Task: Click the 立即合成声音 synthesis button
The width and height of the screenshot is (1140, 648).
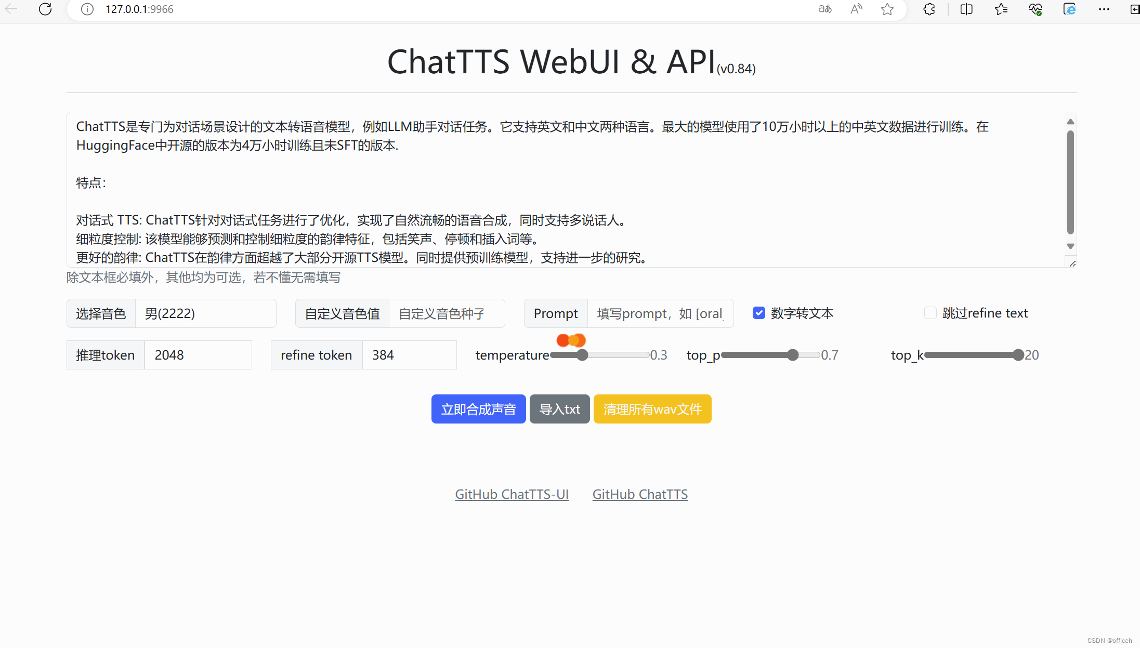Action: (478, 409)
